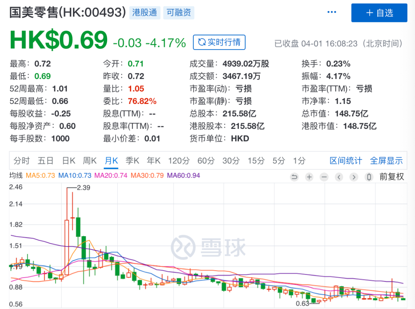This screenshot has width=415, height=309.
Task: Switch to the 30分 chart tab
Action: pyautogui.click(x=231, y=160)
